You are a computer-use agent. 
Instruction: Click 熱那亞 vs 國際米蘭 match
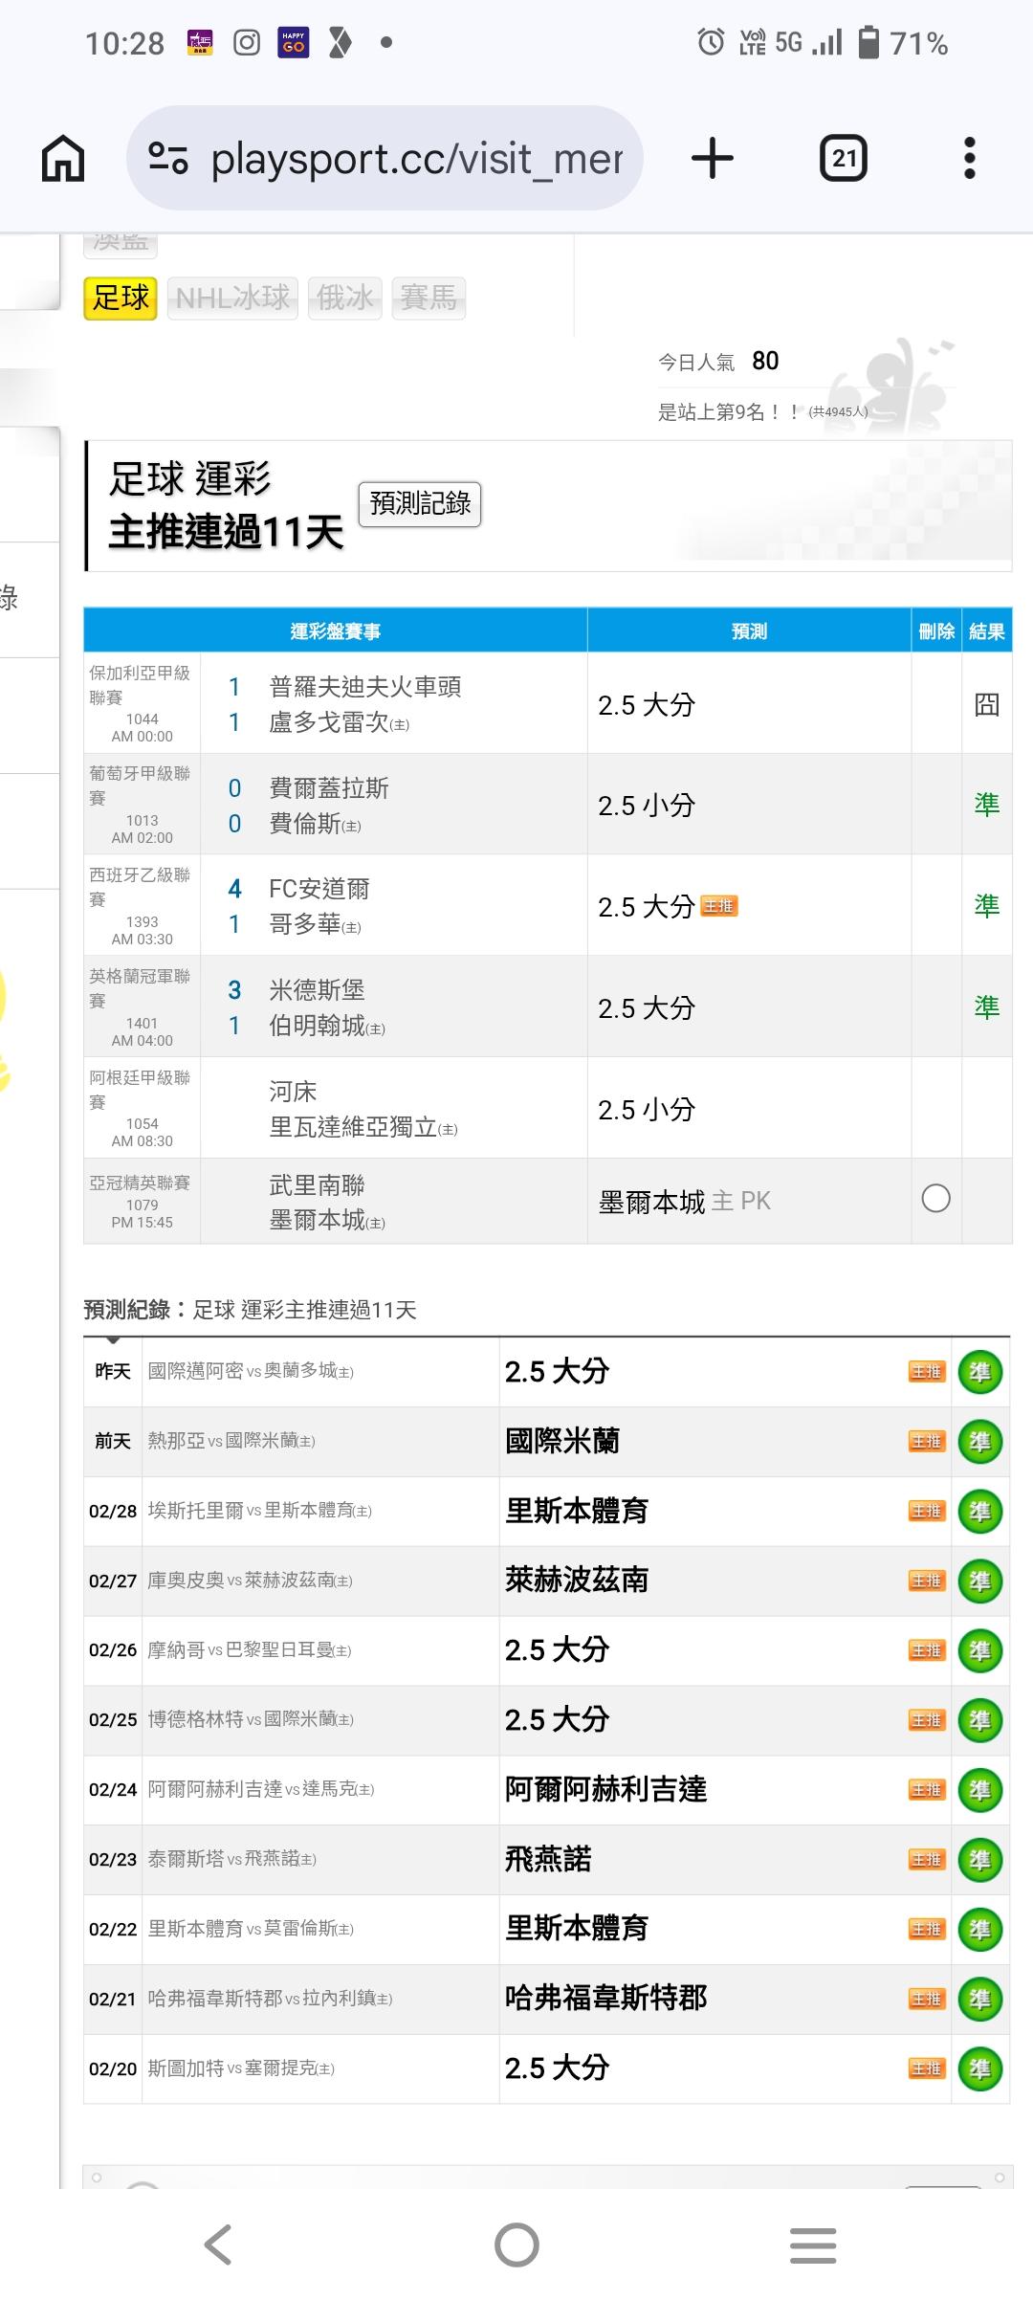(231, 1441)
